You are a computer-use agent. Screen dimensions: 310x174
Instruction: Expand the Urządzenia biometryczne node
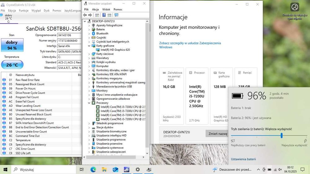(x=89, y=132)
